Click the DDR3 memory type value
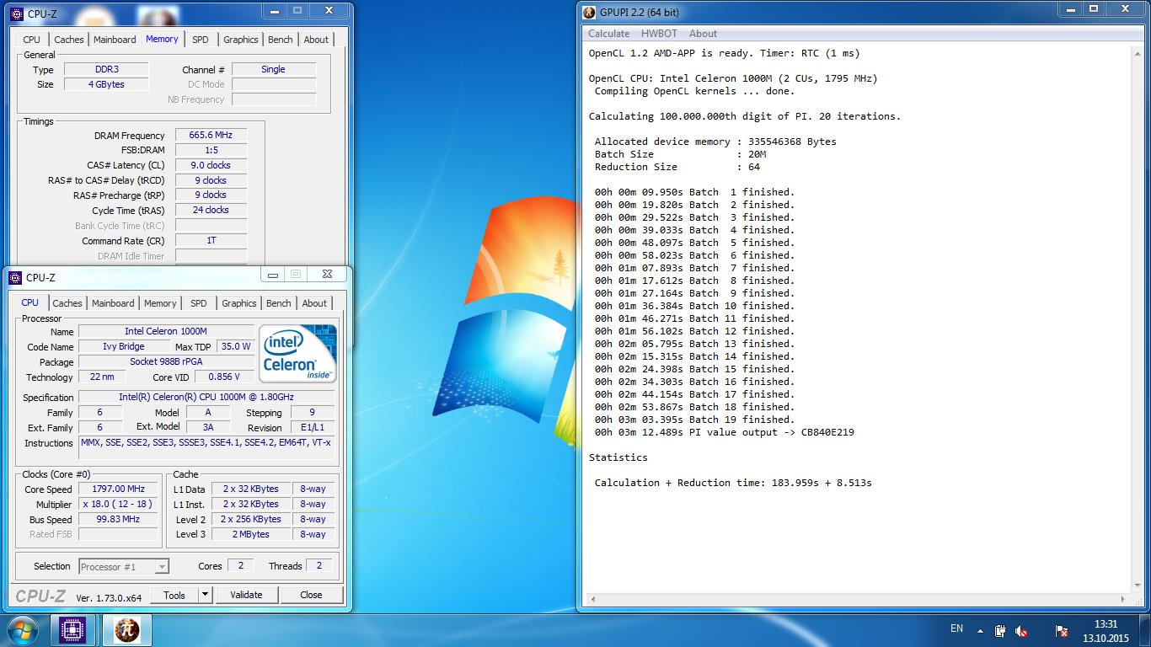The width and height of the screenshot is (1151, 647). [106, 69]
